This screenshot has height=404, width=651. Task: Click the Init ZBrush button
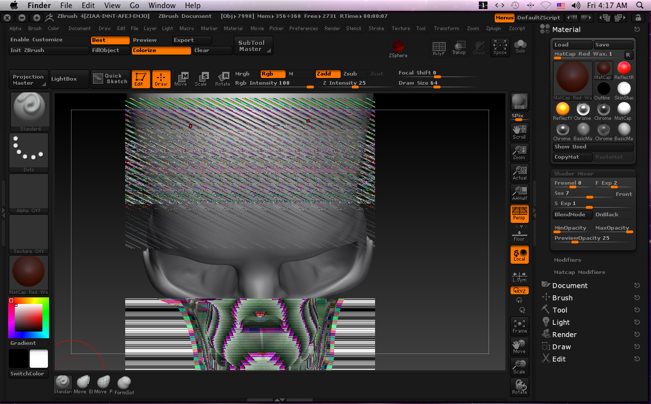[x=48, y=50]
